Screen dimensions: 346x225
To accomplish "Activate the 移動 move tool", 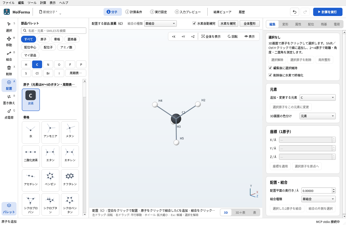I will (9, 41).
